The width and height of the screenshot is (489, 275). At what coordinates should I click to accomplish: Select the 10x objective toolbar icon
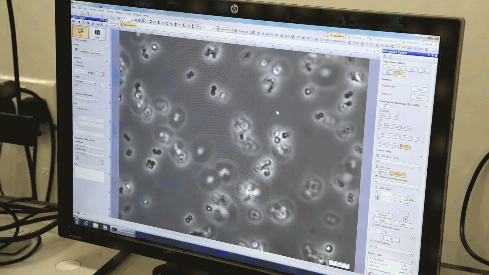153,22
